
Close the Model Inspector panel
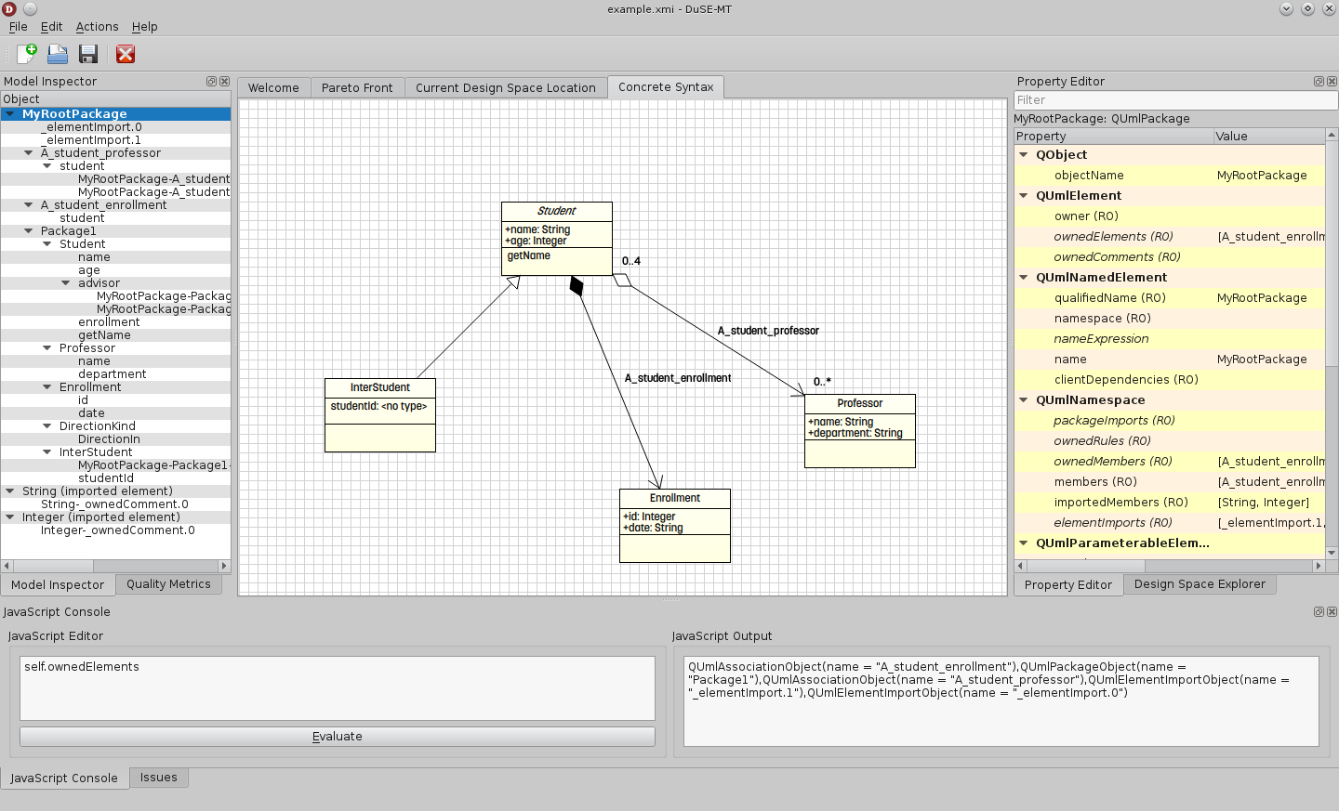click(x=224, y=82)
